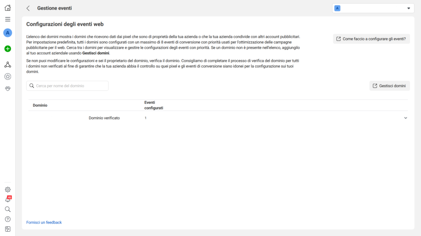
Task: Click the green plus connect data icon
Action: (x=7, y=49)
